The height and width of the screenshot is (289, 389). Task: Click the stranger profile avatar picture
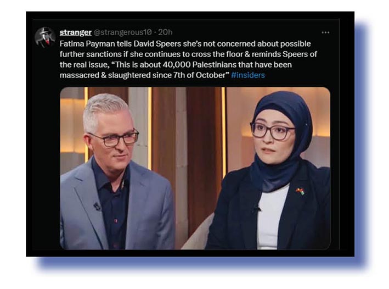click(45, 37)
